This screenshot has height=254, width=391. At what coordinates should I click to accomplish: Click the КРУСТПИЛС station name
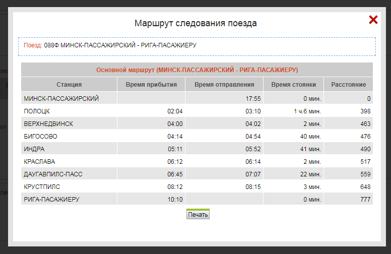click(43, 187)
